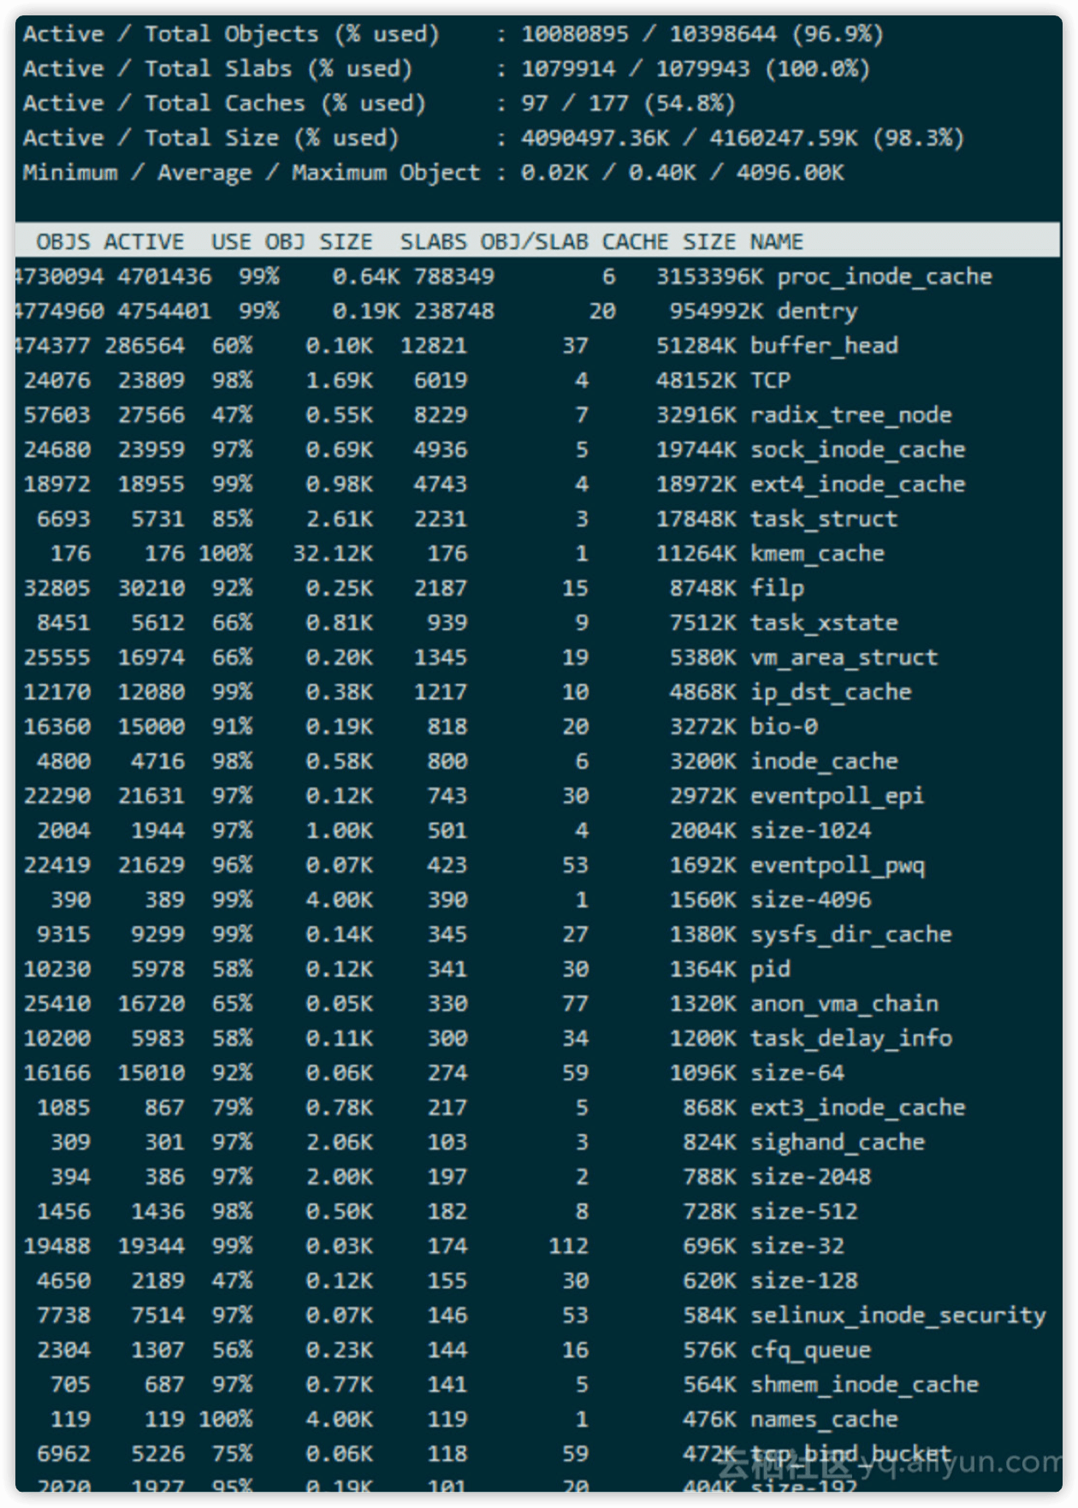Select the 238748 slabs value
The height and width of the screenshot is (1508, 1078).
coord(453,312)
